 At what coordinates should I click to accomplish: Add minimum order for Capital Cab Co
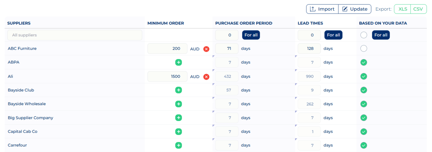tap(179, 131)
